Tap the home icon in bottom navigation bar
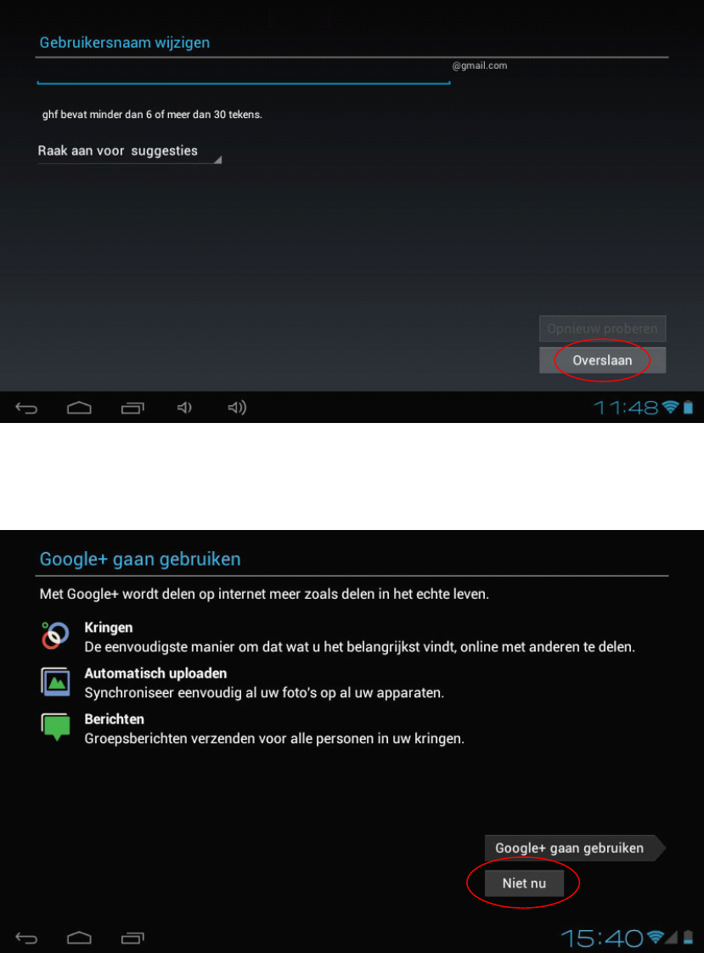 pos(79,938)
